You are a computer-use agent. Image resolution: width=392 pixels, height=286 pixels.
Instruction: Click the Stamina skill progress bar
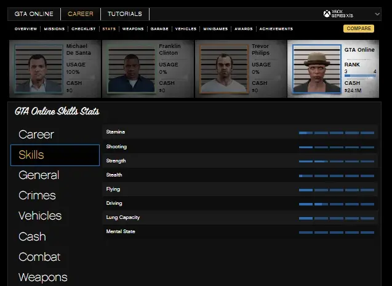point(336,133)
